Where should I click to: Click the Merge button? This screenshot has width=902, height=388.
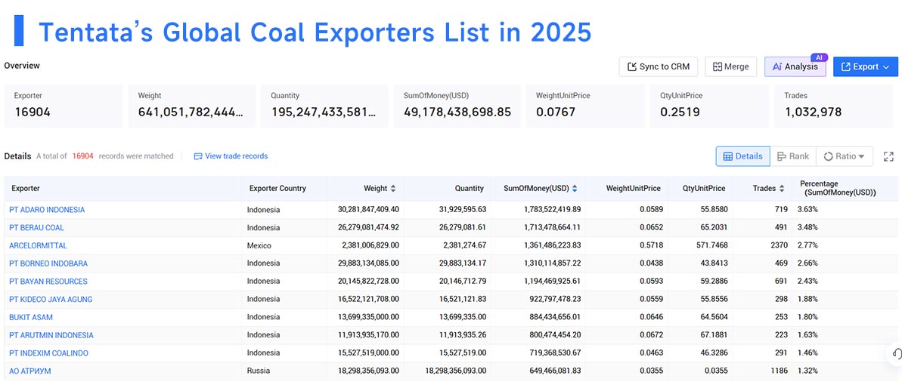pos(731,66)
